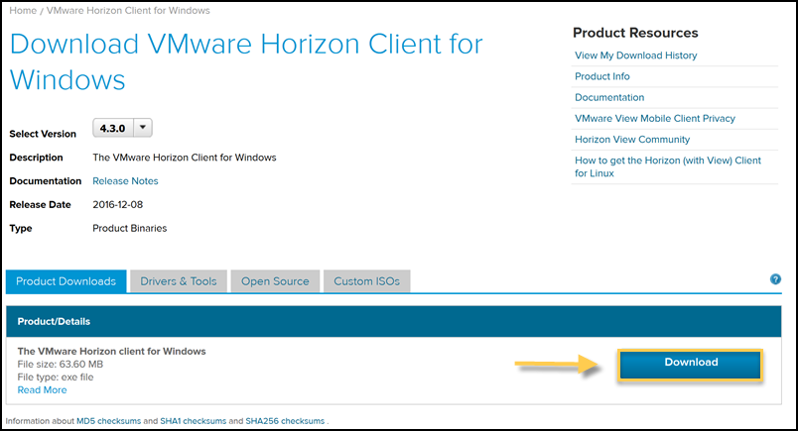Select the 4.3.0 version field
798x431 pixels.
pos(113,128)
